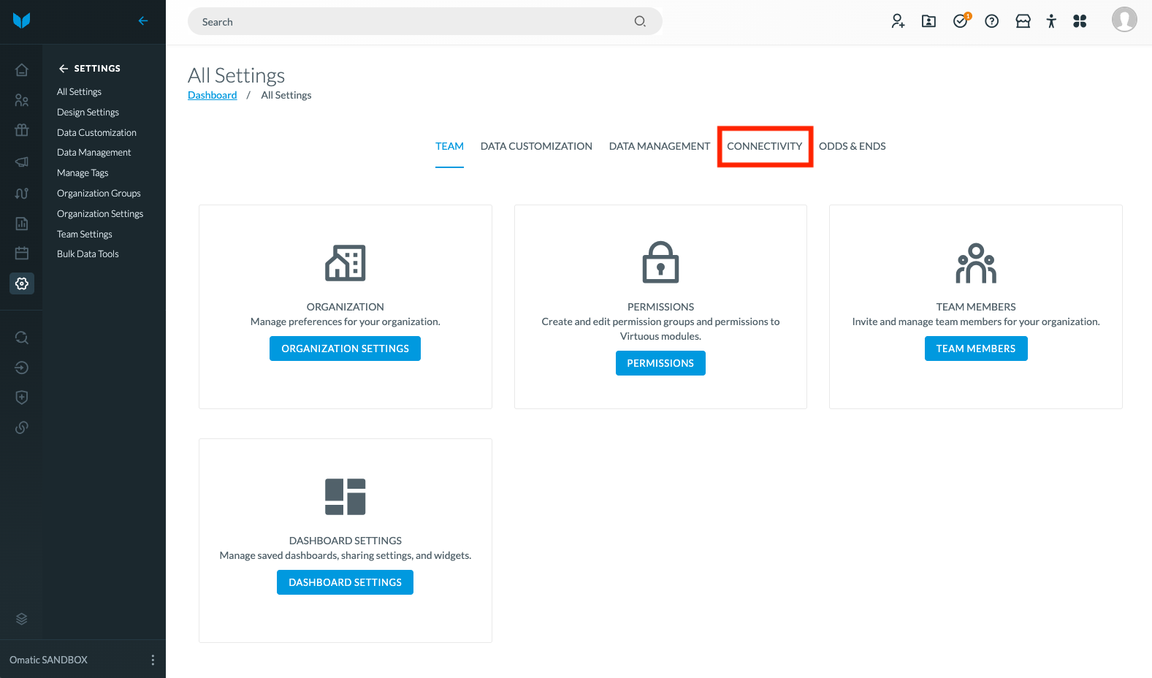
Task: Open tasks checkmark icon with badge
Action: point(961,20)
